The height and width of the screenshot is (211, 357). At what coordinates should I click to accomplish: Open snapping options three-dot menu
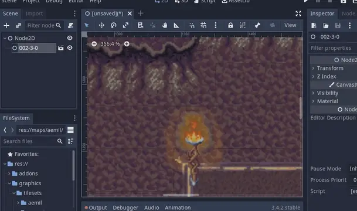pos(215,25)
